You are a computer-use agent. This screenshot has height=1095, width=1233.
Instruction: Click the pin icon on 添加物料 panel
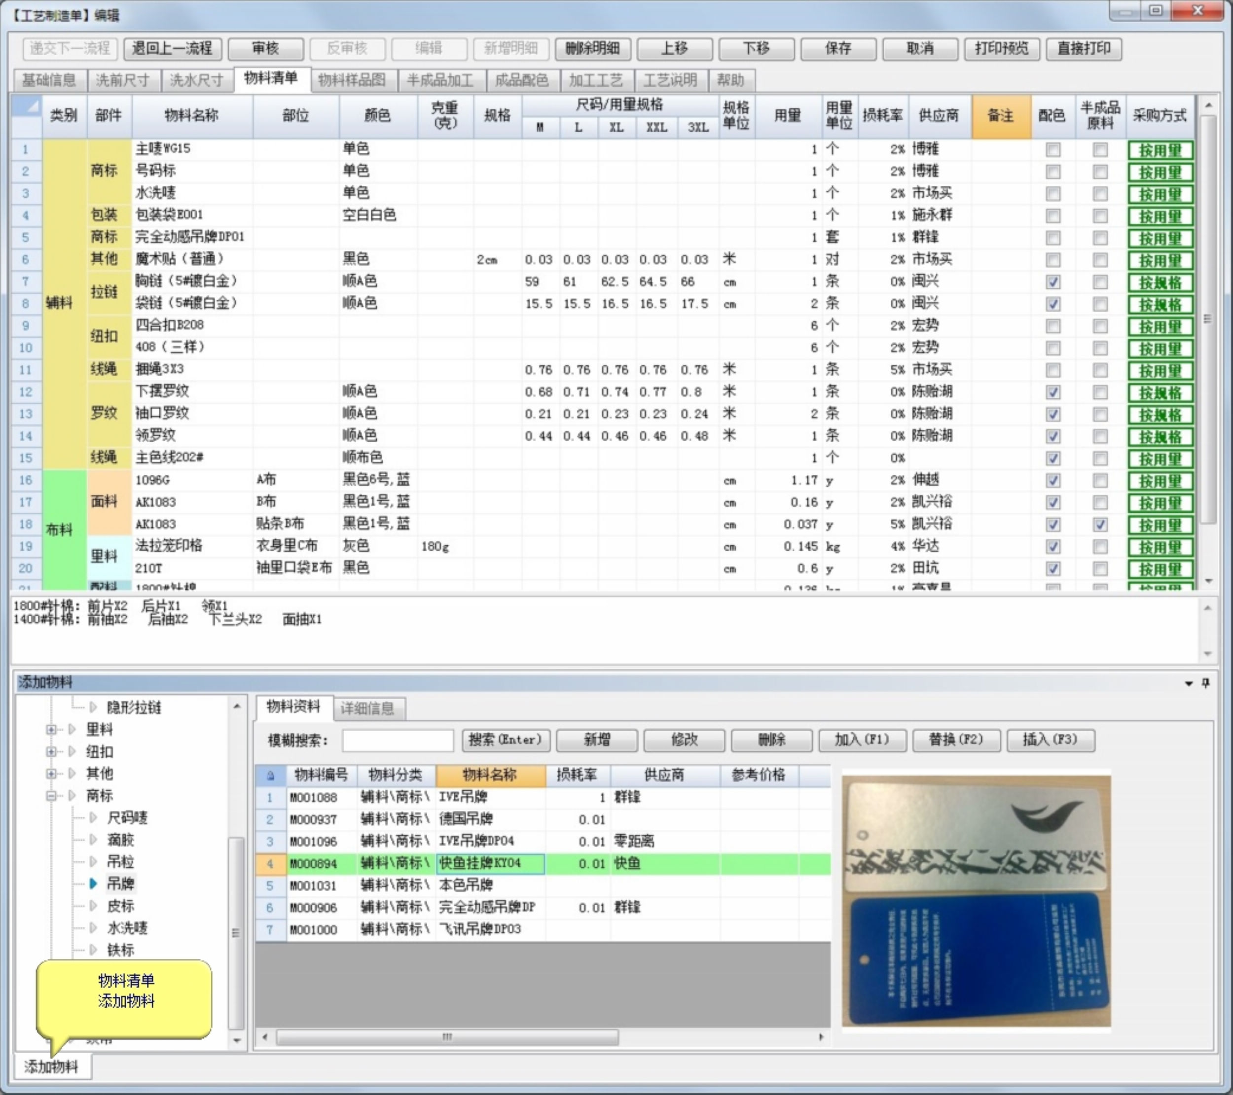[x=1205, y=682]
